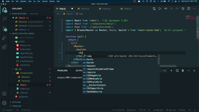Open the Explorer view in activity bar

4,10
